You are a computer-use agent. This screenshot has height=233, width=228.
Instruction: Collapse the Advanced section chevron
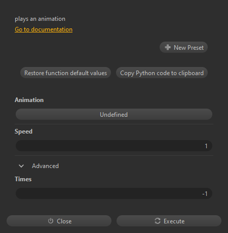pos(21,166)
